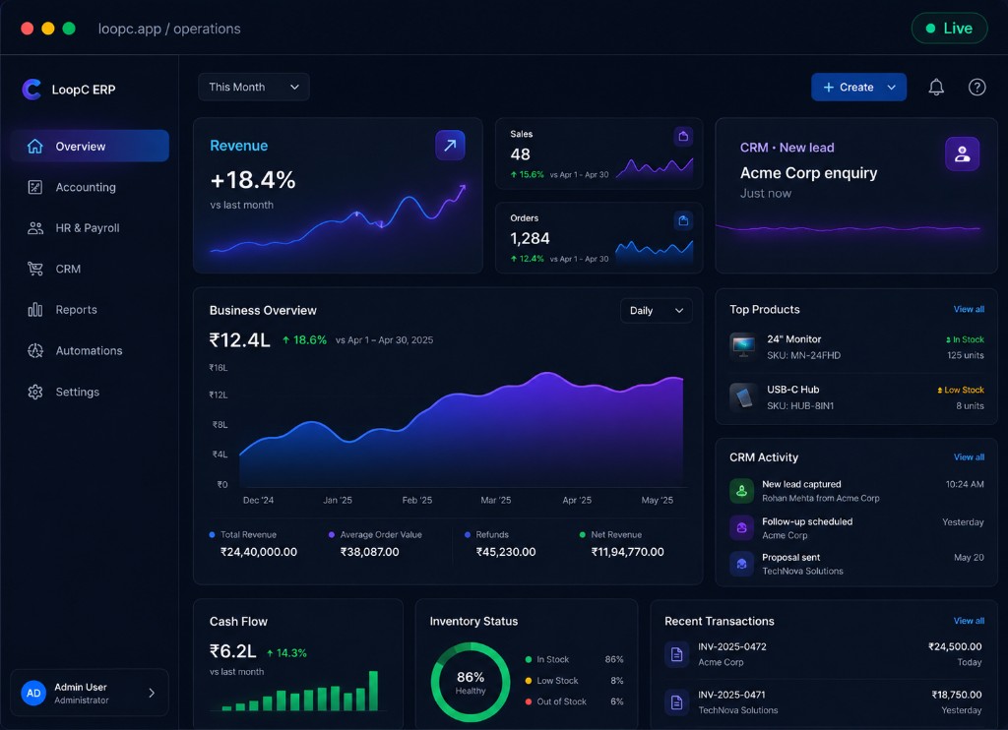Open Settings from the sidebar
This screenshot has width=1008, height=730.
[90, 392]
